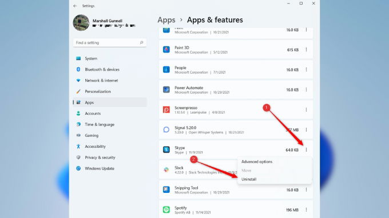Screen dimensions: 389x218
Task: Click the Slack app icon
Action: click(166, 169)
